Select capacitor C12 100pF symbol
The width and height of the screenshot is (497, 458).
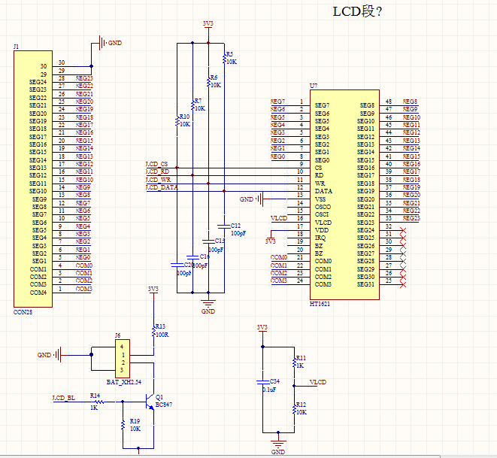point(224,226)
